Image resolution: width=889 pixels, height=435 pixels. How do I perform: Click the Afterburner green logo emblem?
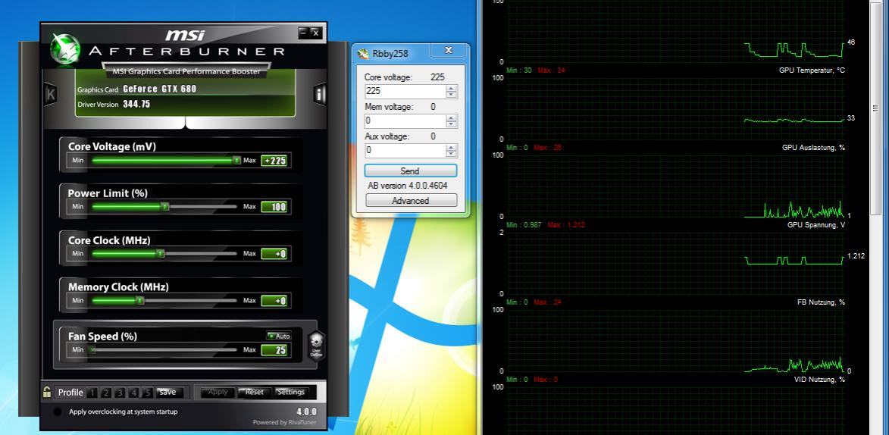click(x=65, y=49)
